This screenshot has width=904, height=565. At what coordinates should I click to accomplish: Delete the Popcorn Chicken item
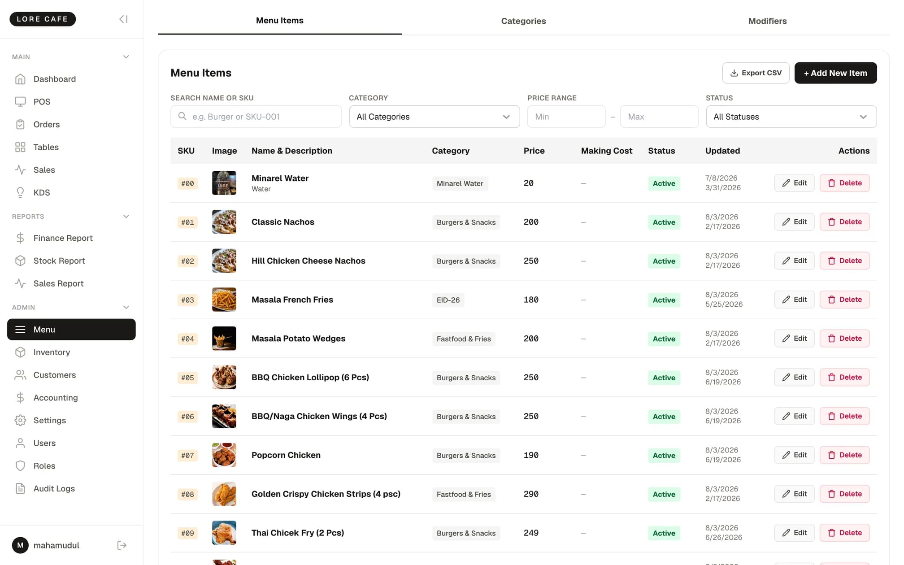click(844, 455)
